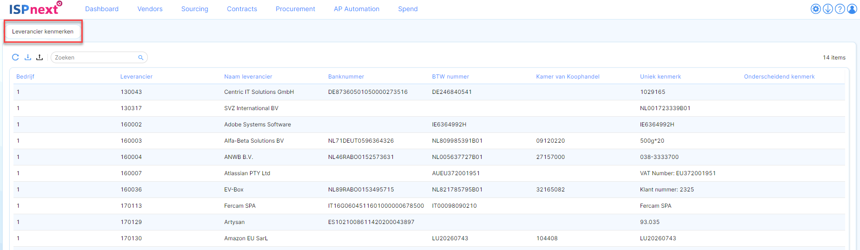Select the Leverancier kenmerken tab
860x250 pixels.
(x=43, y=32)
